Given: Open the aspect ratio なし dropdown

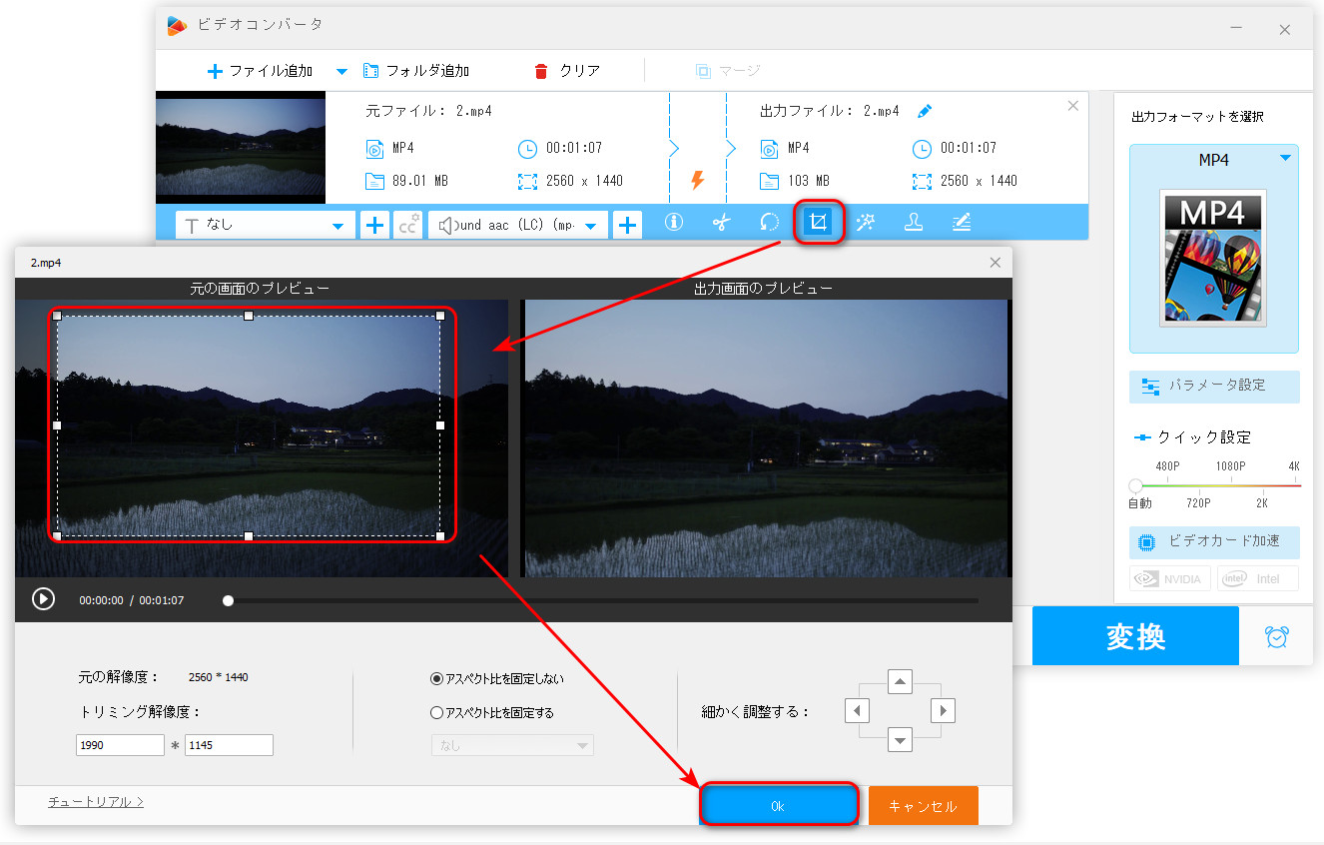Looking at the screenshot, I should (512, 745).
